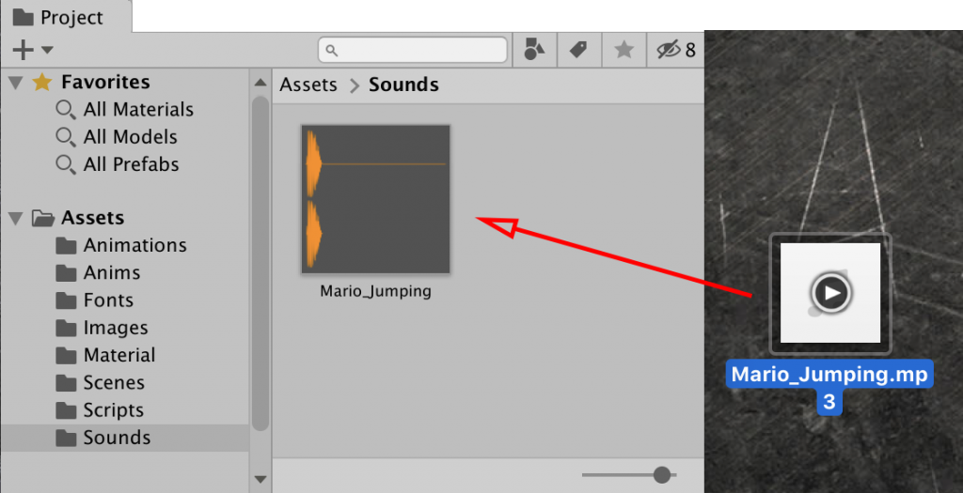Click the plus icon to create an asset
Image resolution: width=963 pixels, height=493 pixels.
tap(23, 51)
